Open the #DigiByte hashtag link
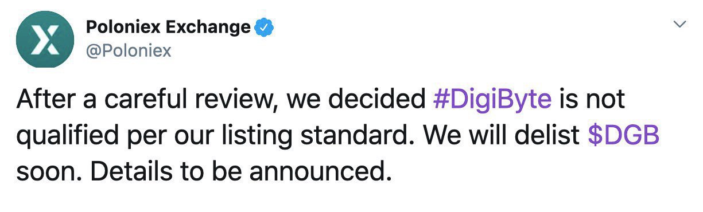Image resolution: width=703 pixels, height=212 pixels. pyautogui.click(x=491, y=100)
